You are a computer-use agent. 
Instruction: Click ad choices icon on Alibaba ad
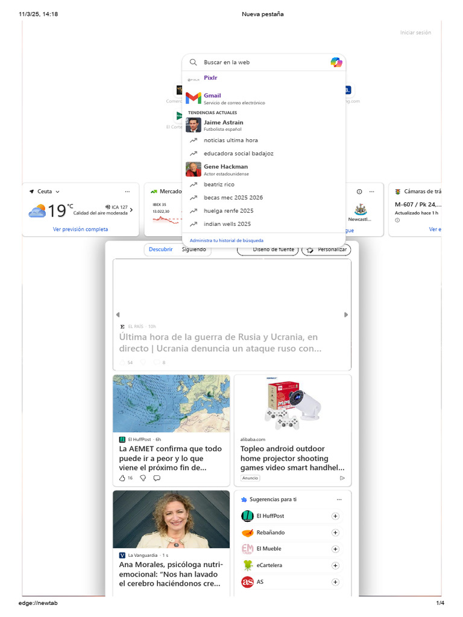(x=342, y=478)
